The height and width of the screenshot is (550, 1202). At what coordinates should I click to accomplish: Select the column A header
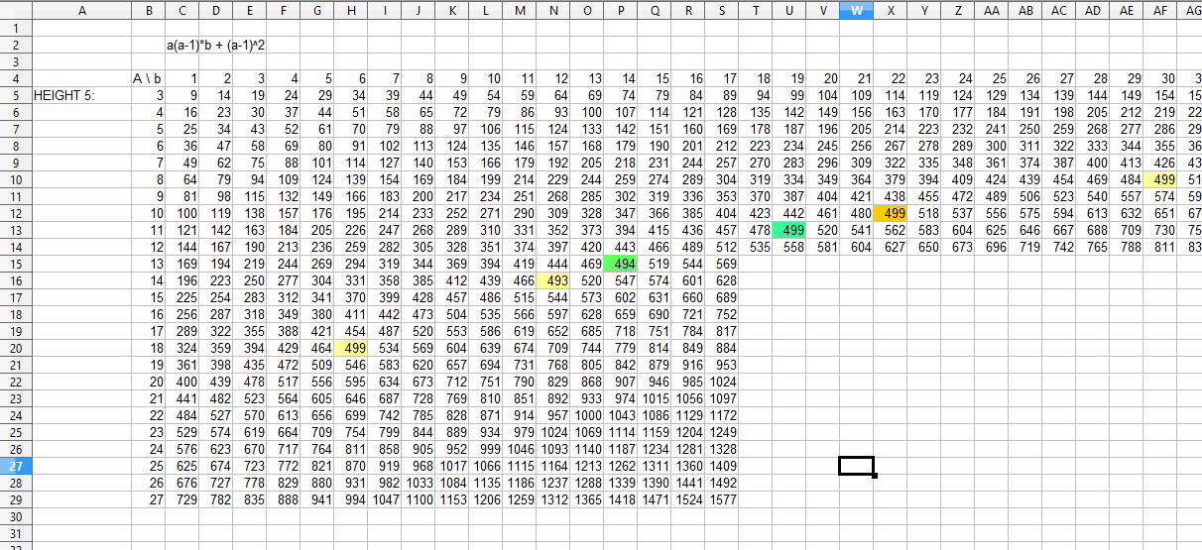coord(81,10)
